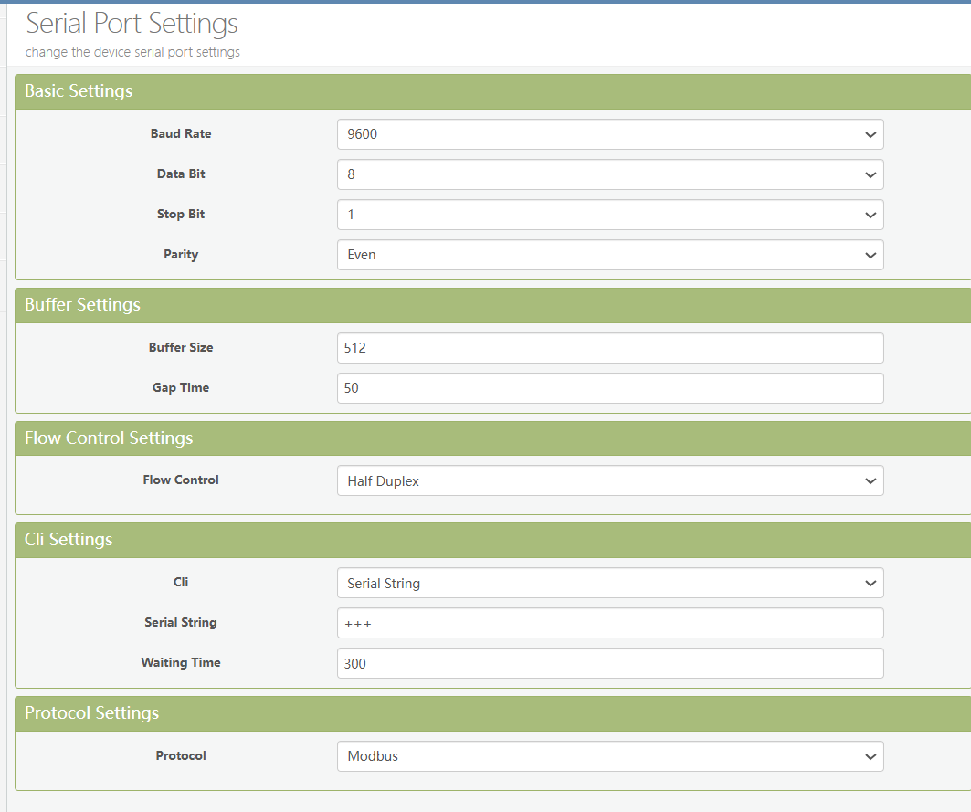Click the Stop Bit label
Viewport: 971px width, 812px height.
[x=181, y=215]
